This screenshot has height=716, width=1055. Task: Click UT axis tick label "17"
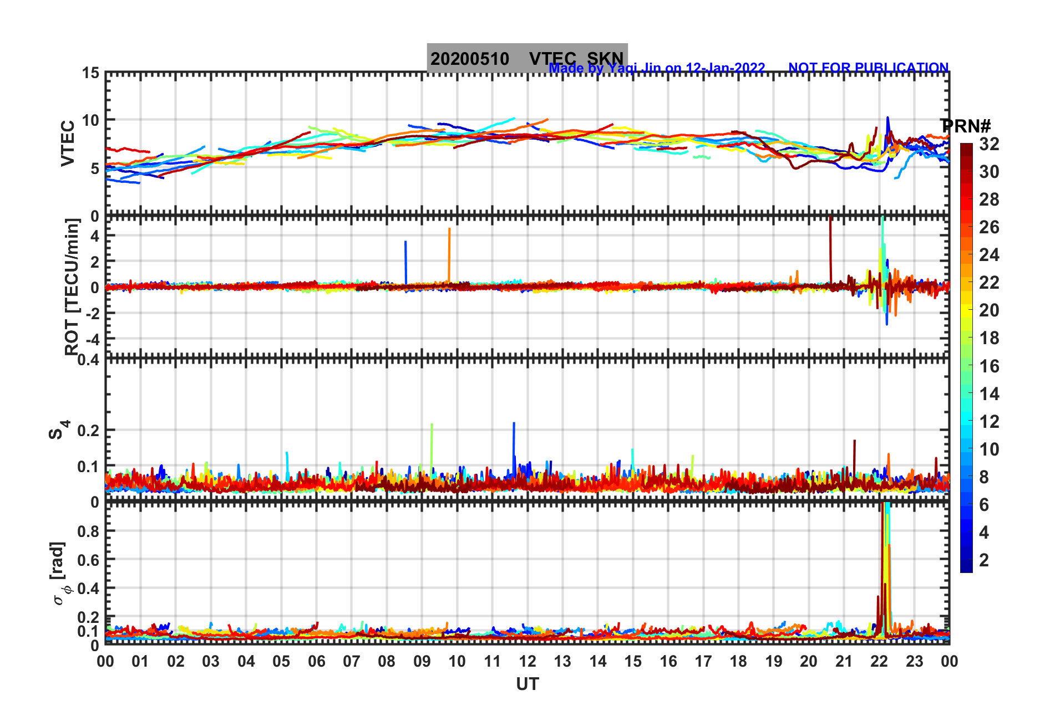tap(703, 661)
